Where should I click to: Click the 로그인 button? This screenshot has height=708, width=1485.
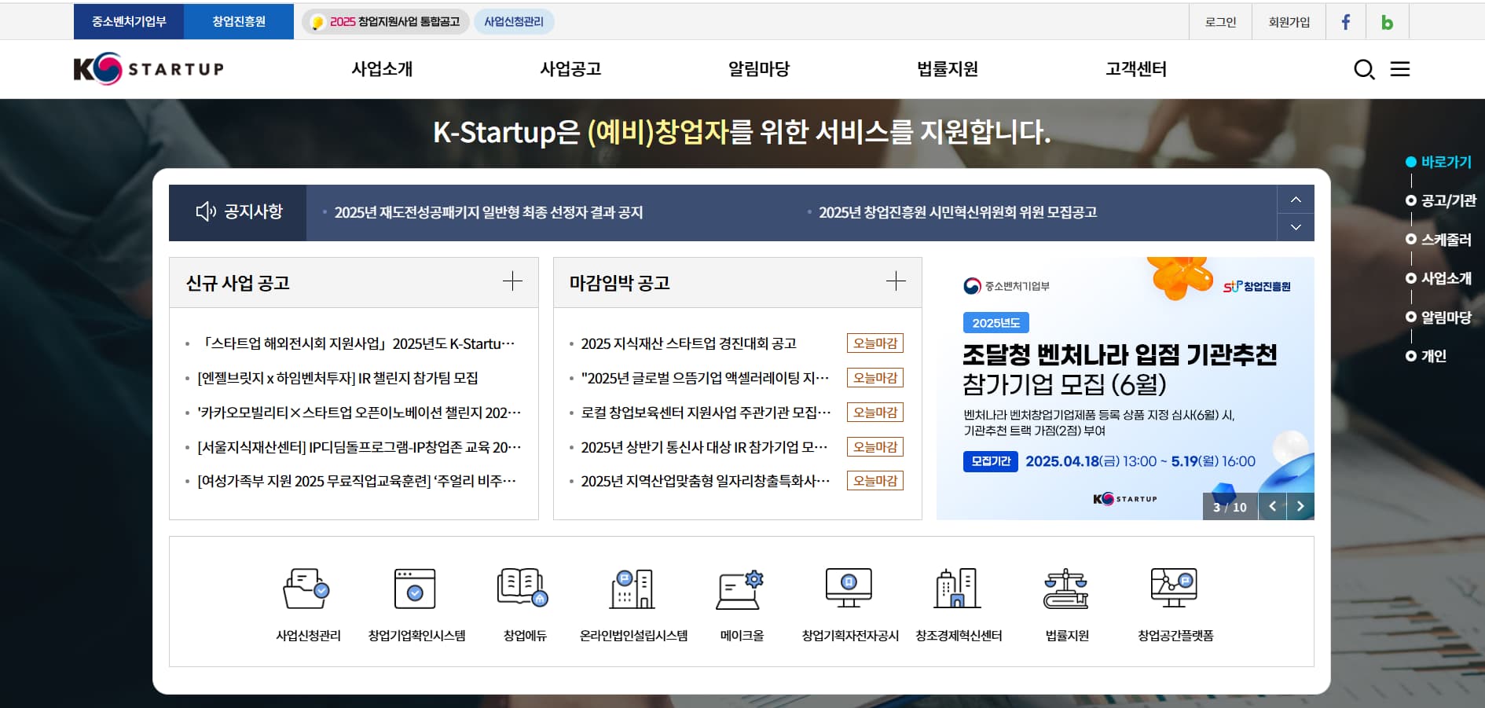coord(1219,21)
